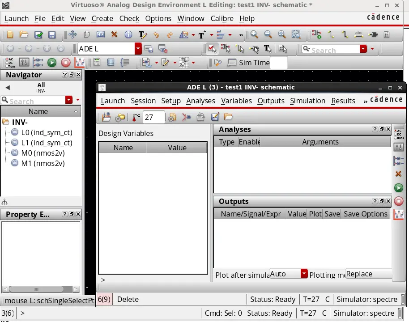
Task: Click the Zoom Out magnifier icon
Action: point(268,34)
